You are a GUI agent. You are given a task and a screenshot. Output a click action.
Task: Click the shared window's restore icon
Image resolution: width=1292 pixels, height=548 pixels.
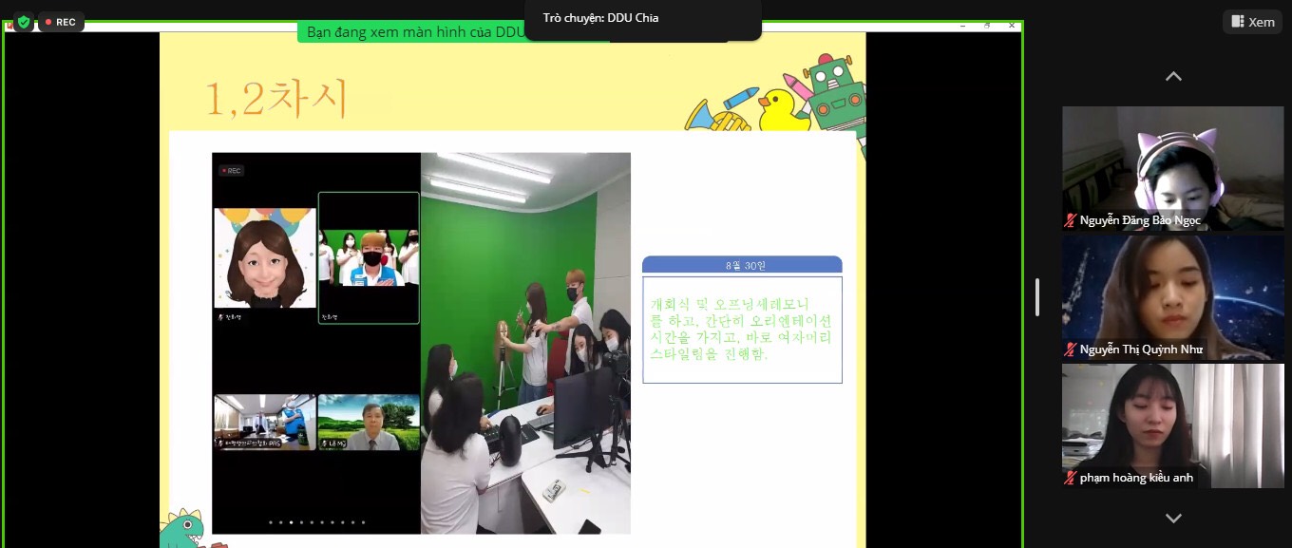(x=987, y=26)
